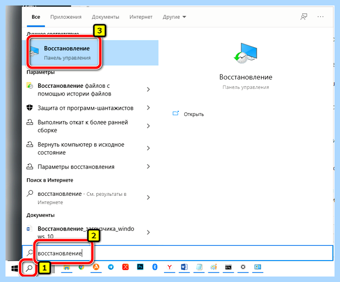This screenshot has width=340, height=282.
Task: Click the Восстановление title in preview pane
Action: [x=246, y=77]
